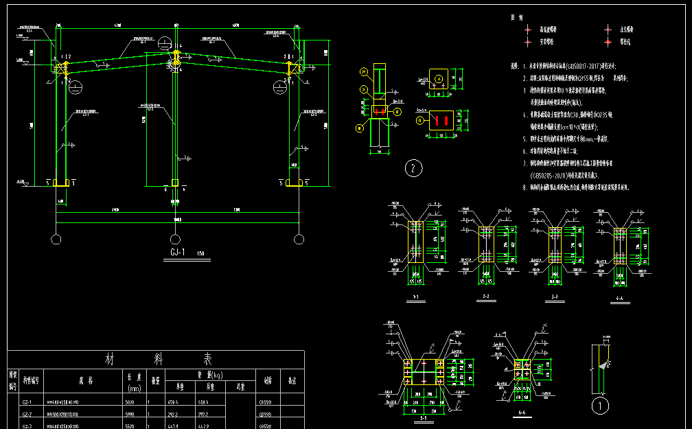Select the filled red bolt symbol in legend
Image resolution: width=692 pixels, height=429 pixels.
(x=608, y=42)
